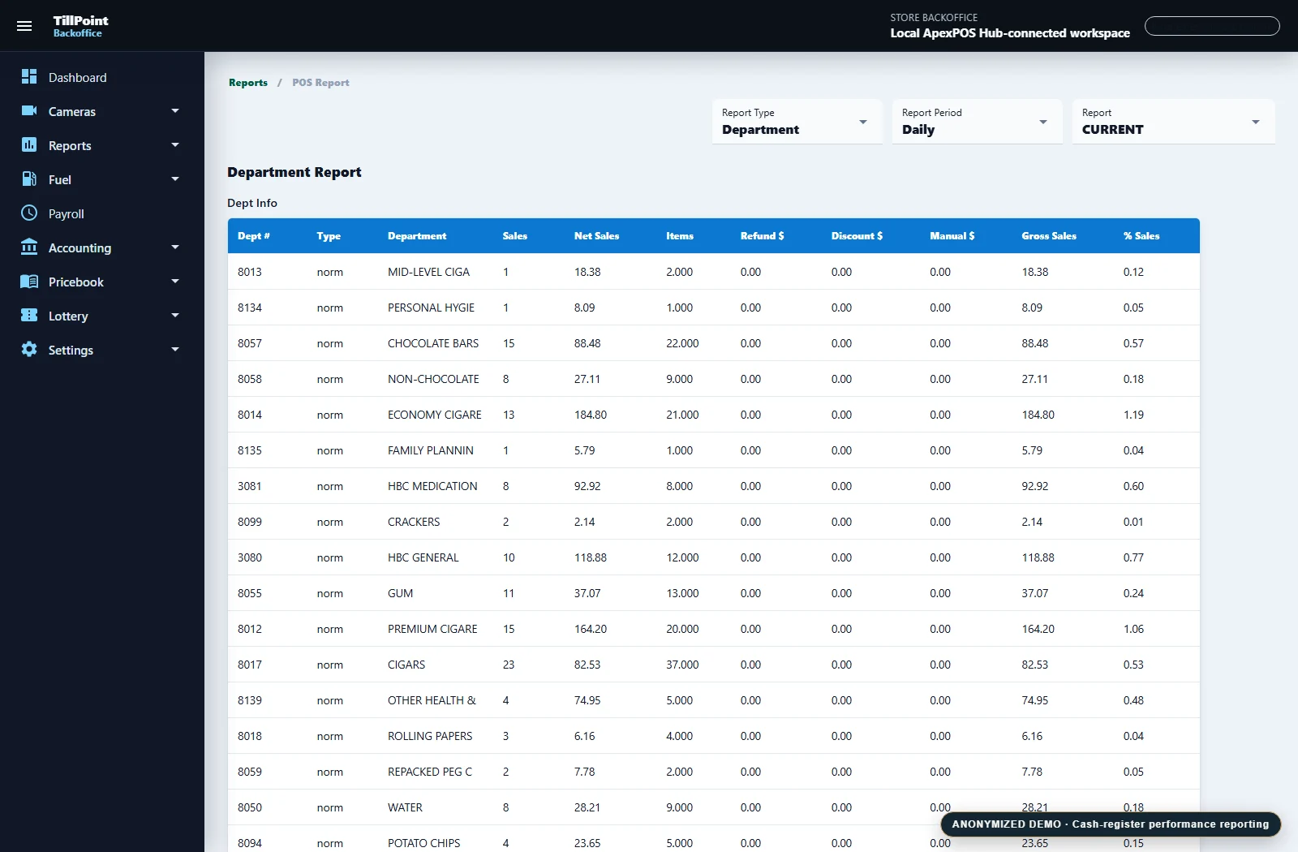Click the PREMIUM CIGARE department cell

pos(432,629)
